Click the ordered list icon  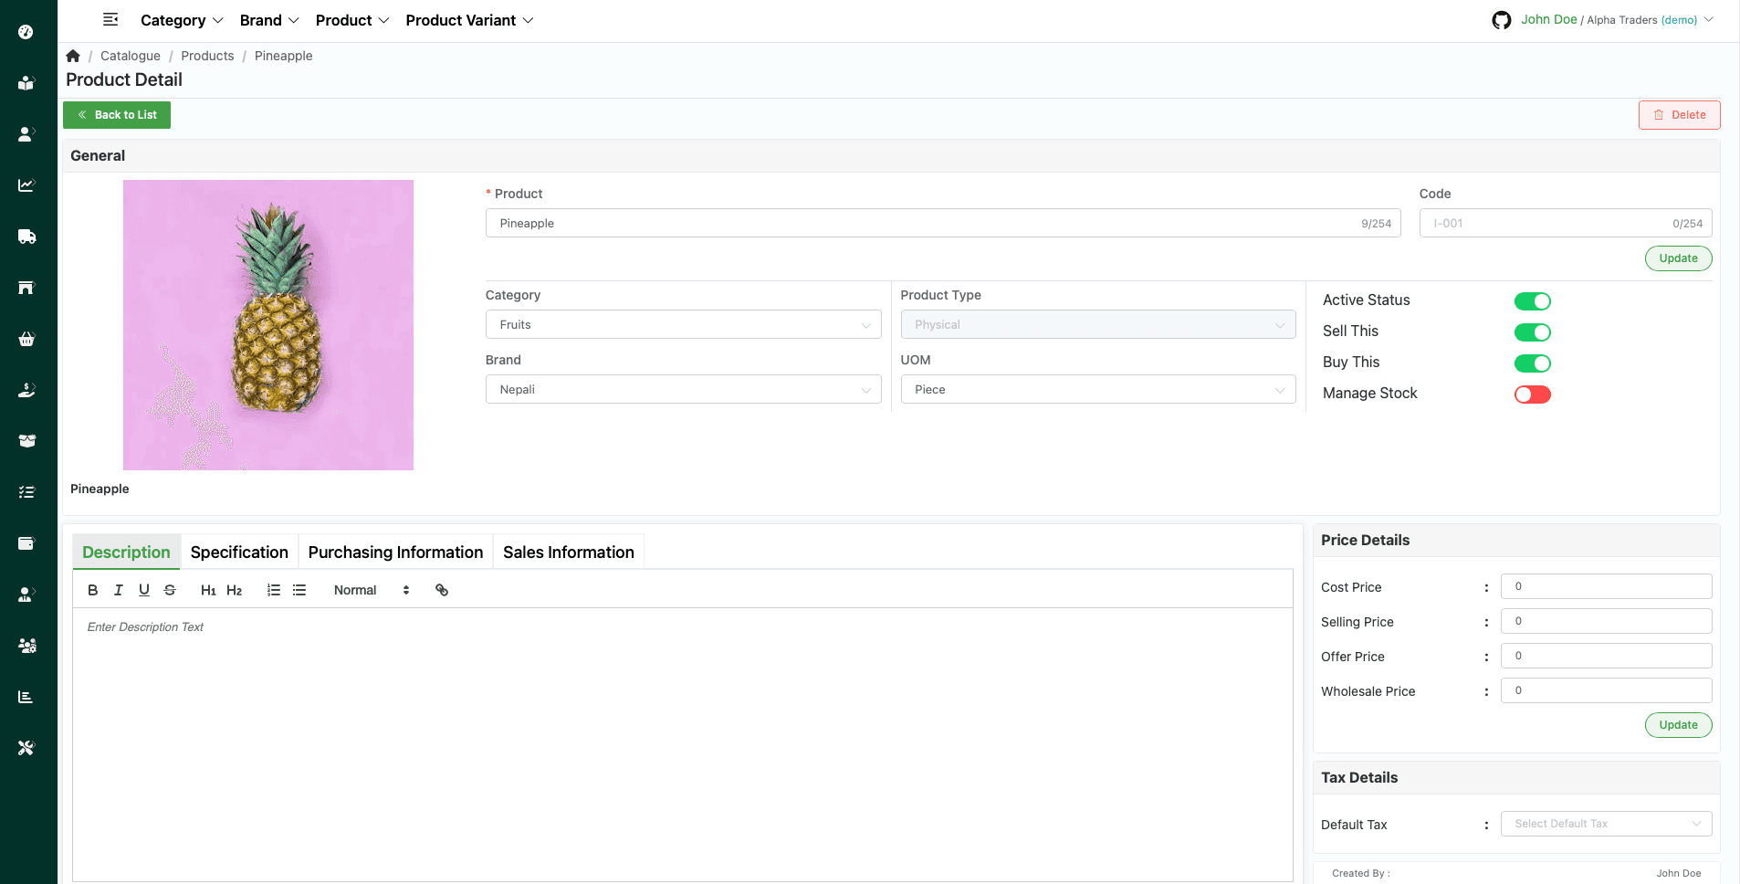(273, 590)
